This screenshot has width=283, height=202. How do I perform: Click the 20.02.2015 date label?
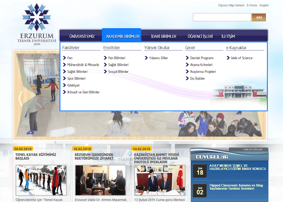[23, 149]
